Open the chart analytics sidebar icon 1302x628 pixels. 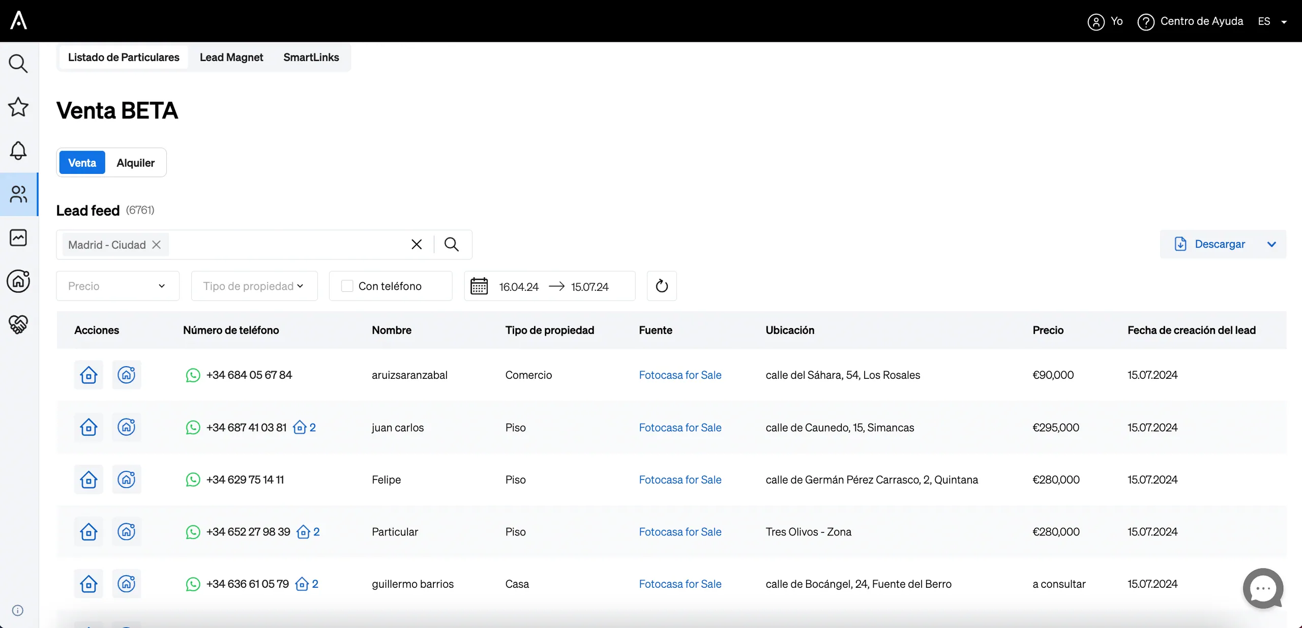pos(18,237)
